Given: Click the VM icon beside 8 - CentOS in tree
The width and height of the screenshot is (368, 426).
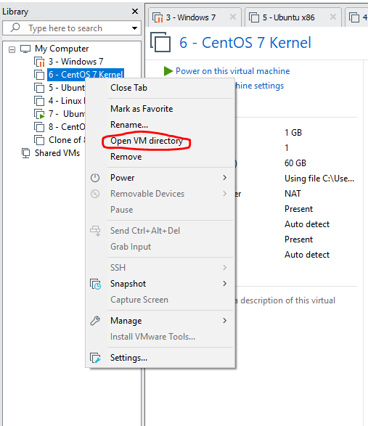Looking at the screenshot, I should click(39, 127).
